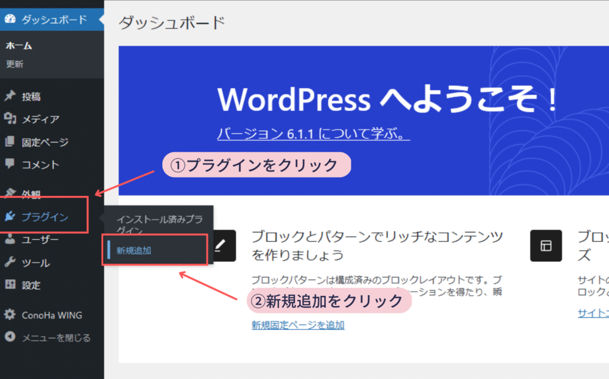
Task: Click the speech bubble icon beside コメント
Action: tap(10, 164)
